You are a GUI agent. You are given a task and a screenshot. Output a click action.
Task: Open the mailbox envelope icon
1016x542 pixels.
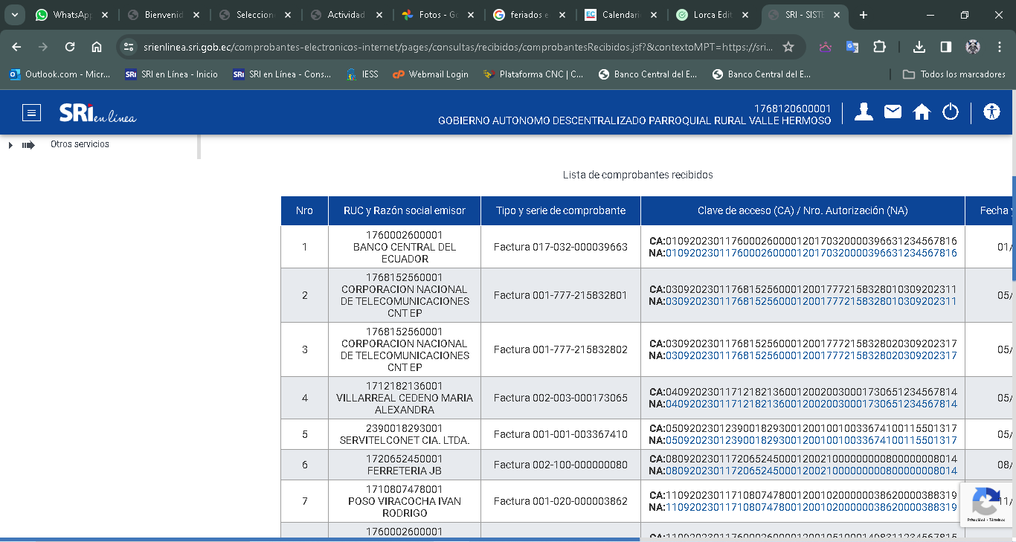coord(893,112)
